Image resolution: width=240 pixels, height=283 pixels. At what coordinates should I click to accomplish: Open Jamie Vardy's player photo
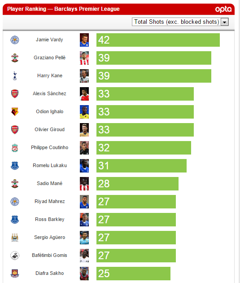click(84, 40)
